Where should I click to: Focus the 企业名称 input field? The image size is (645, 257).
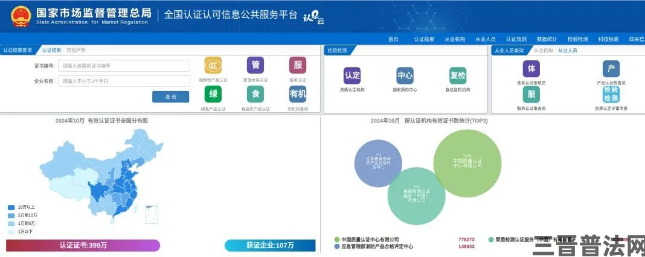(124, 81)
